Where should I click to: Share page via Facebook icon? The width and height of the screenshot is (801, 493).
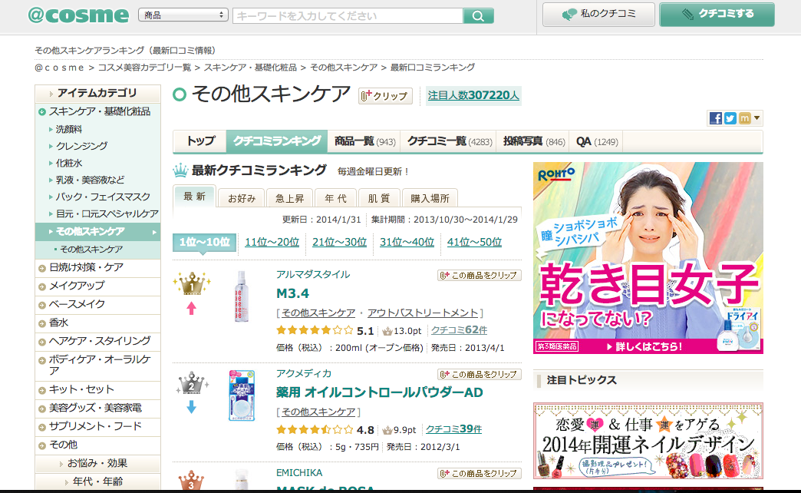[716, 118]
